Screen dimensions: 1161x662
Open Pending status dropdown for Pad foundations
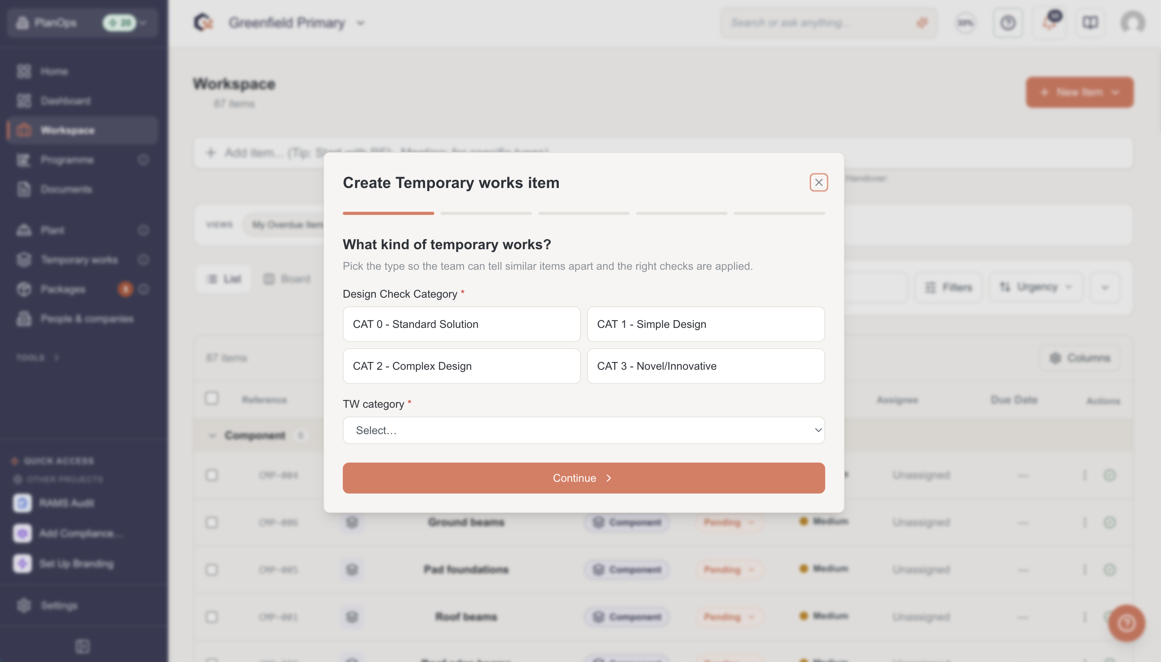729,569
